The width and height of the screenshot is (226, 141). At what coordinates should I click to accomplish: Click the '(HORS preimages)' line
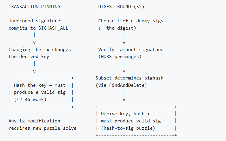coord(120,57)
